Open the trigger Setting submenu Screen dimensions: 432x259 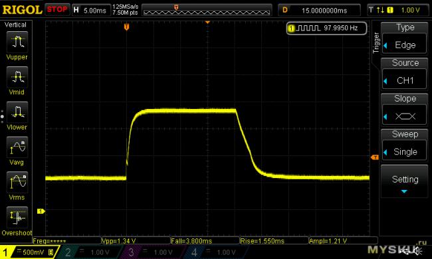[x=404, y=181]
